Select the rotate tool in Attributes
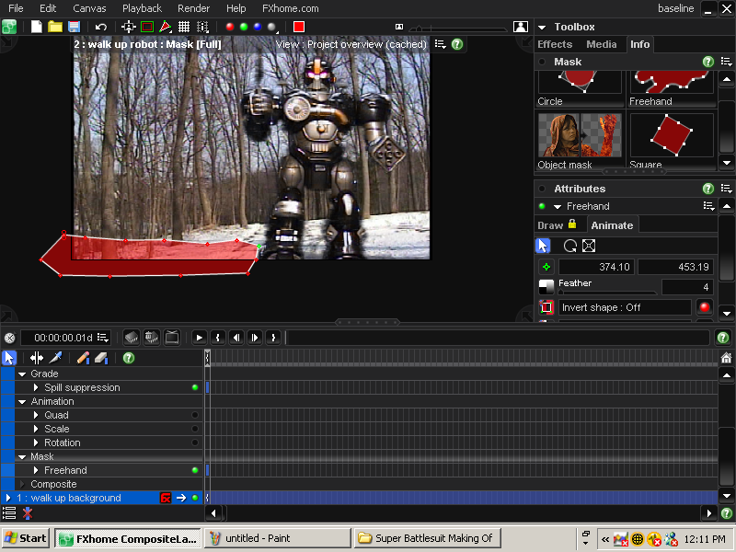736x552 pixels. pyautogui.click(x=570, y=246)
